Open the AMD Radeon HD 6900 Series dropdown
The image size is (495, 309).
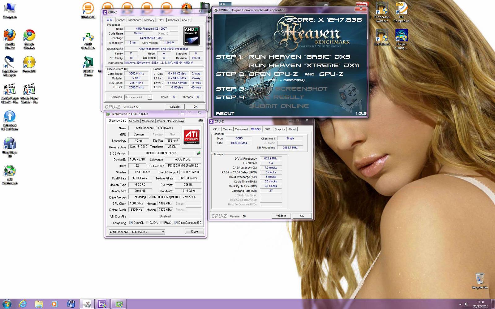coord(137,232)
